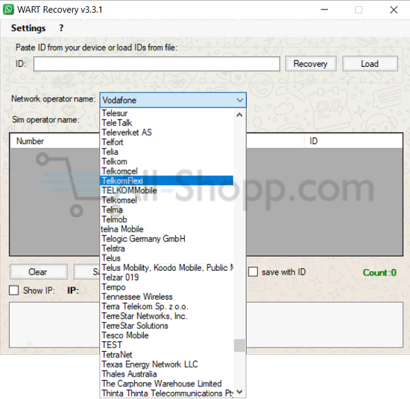Toggle the Show IP checkbox
This screenshot has height=399, width=410.
click(x=14, y=290)
